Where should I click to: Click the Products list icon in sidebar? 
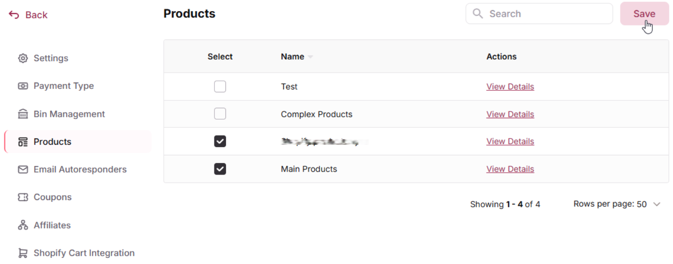coord(23,142)
